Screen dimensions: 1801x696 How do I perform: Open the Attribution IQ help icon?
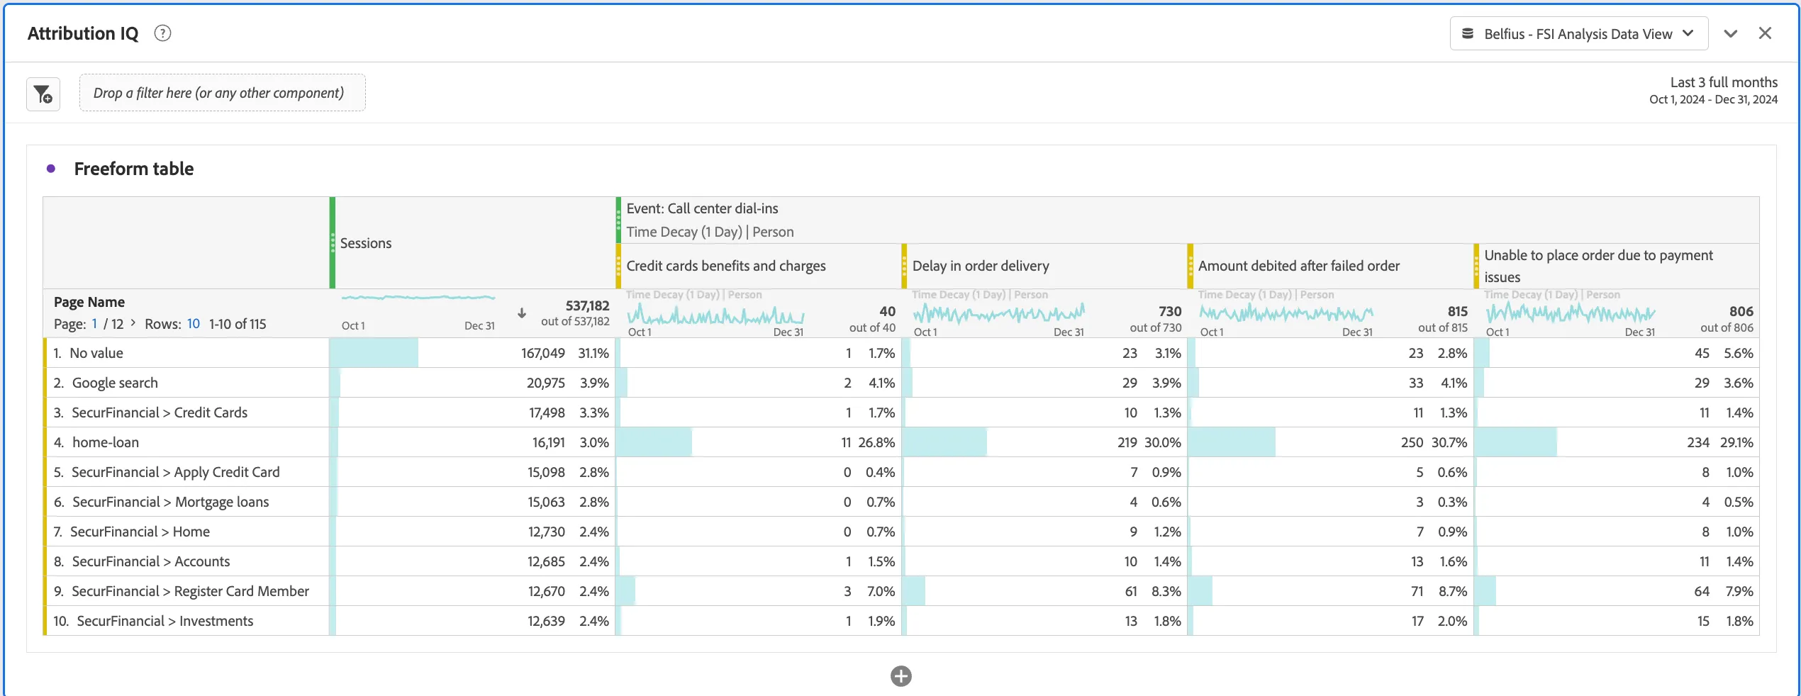[x=162, y=33]
